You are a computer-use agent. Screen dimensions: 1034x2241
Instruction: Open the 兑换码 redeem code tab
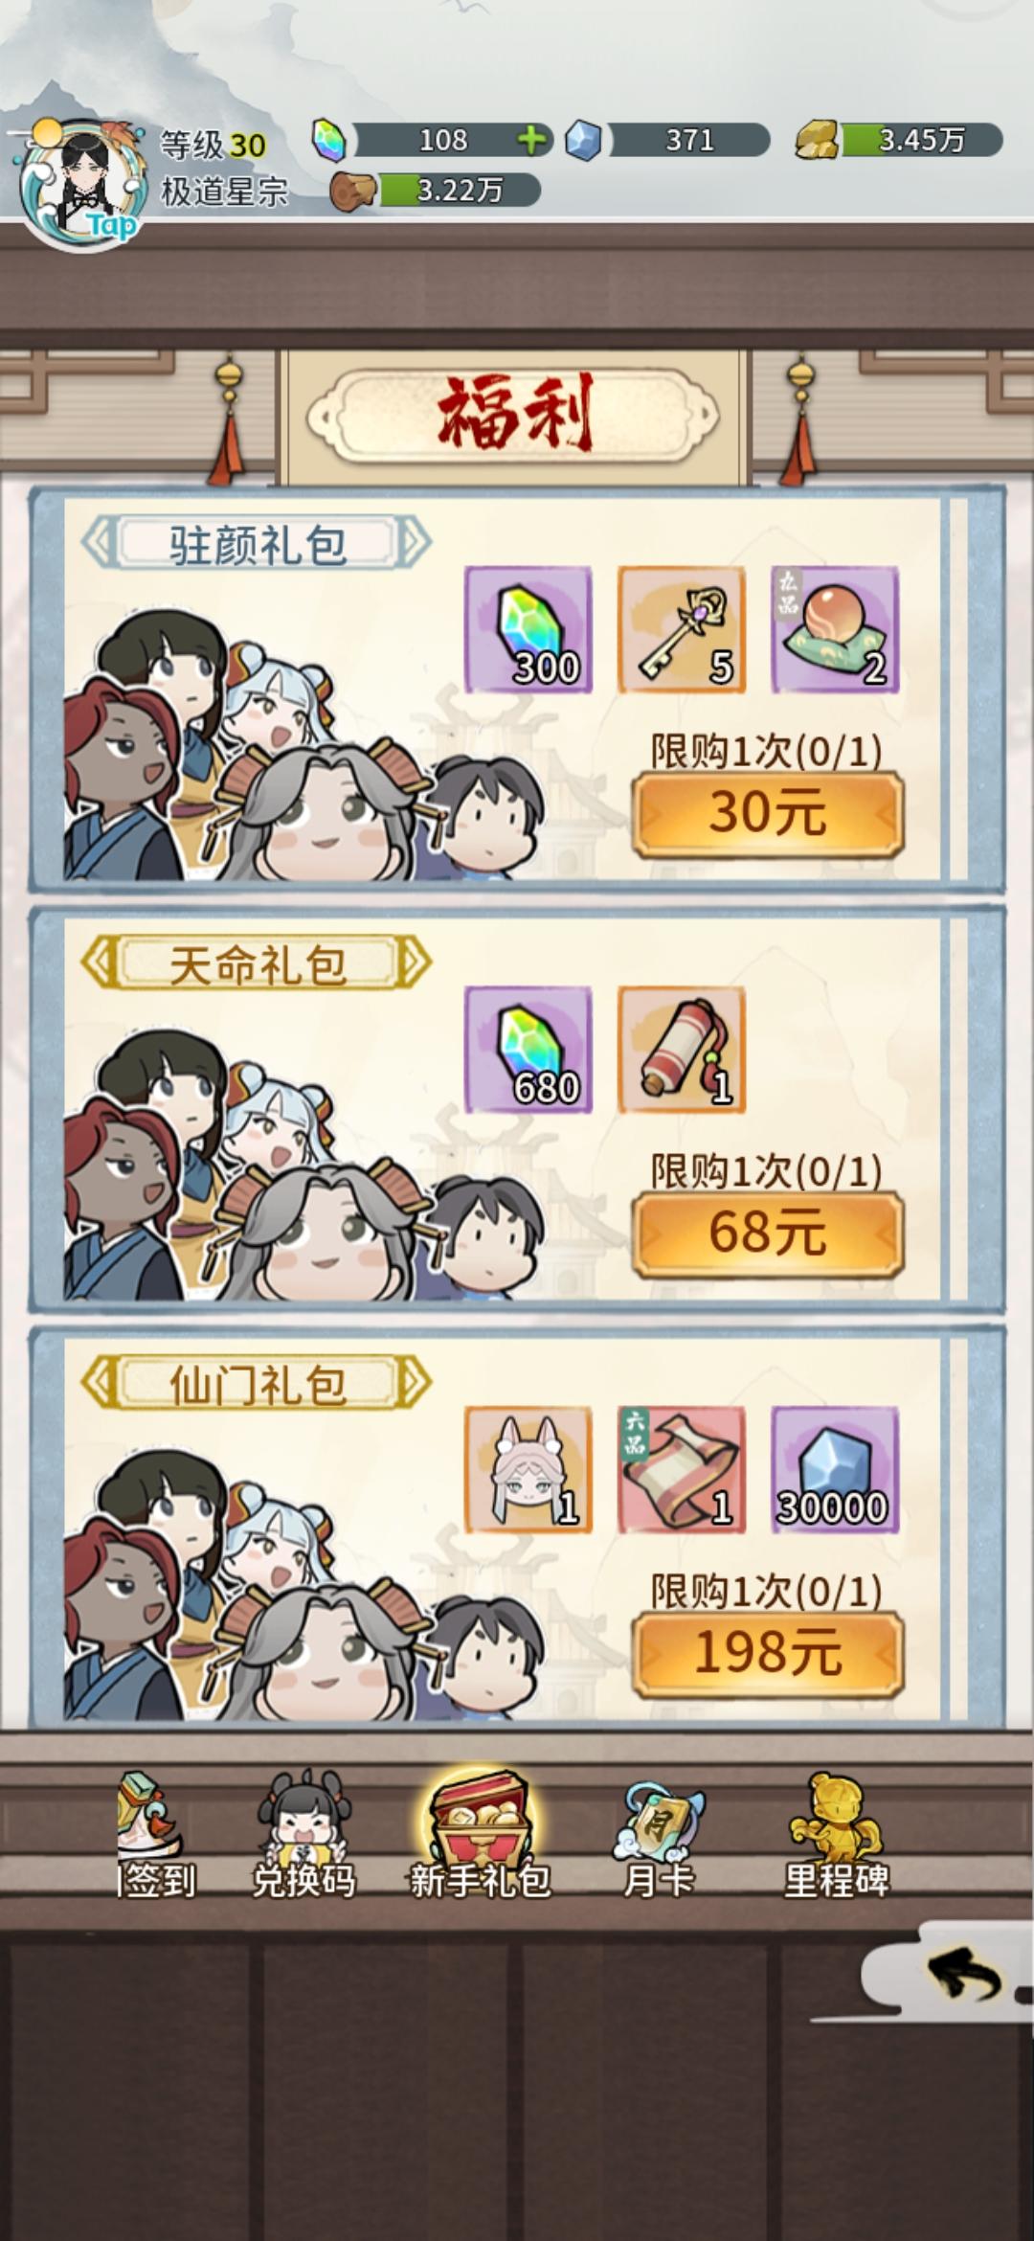click(303, 1835)
